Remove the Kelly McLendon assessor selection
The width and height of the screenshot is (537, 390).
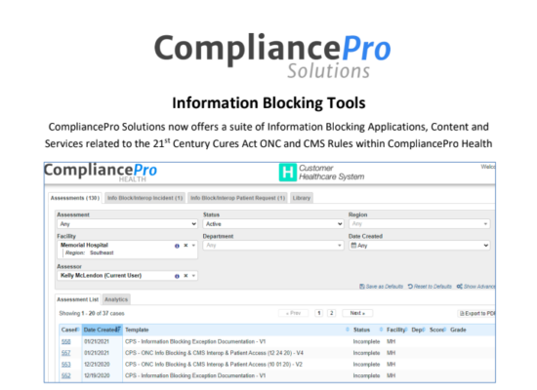[x=186, y=276]
